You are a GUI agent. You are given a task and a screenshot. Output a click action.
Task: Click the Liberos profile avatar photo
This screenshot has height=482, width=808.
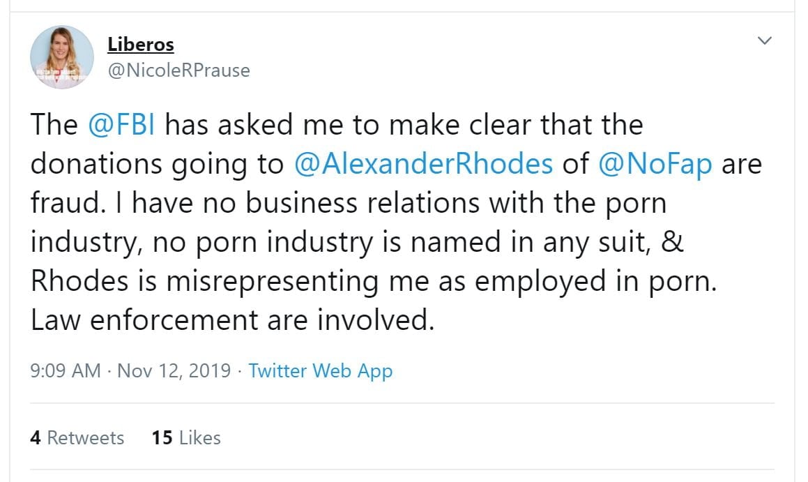[x=61, y=58]
